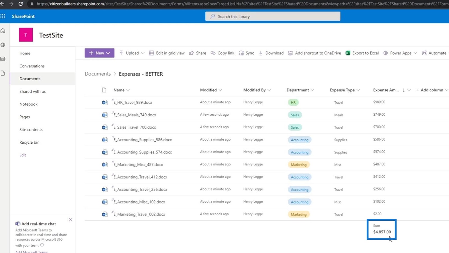Click info icon in Teams chat promo
The height and width of the screenshot is (253, 449).
[42, 245]
